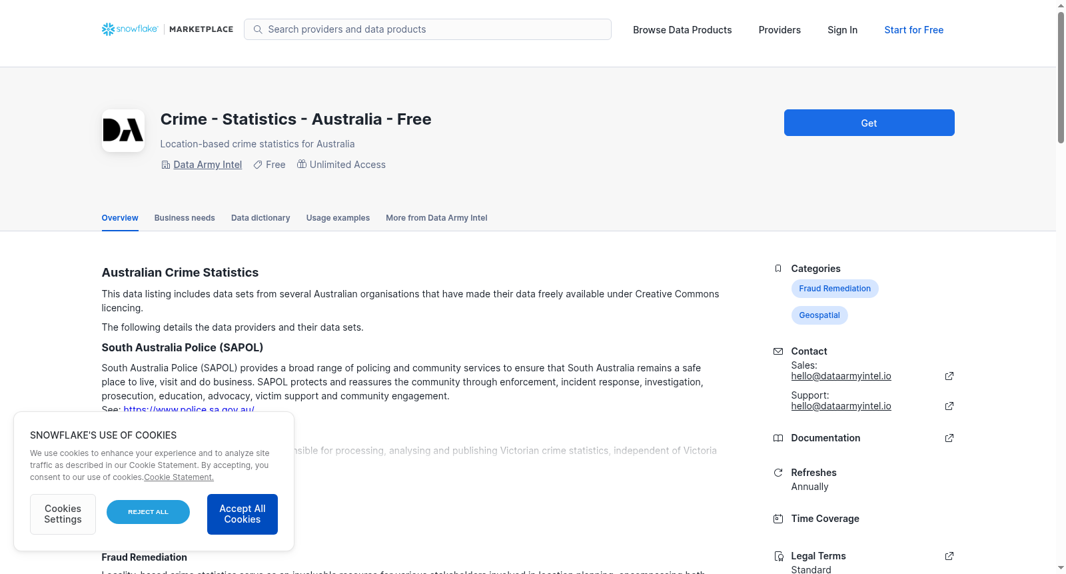Screen dimensions: 1066x574
Task: Click the scrollbar down arrow
Action: coord(1061,569)
